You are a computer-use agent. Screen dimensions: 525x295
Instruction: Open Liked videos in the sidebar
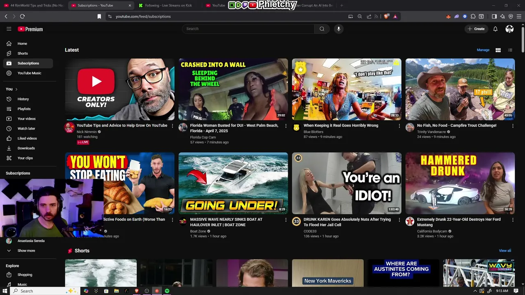28,138
